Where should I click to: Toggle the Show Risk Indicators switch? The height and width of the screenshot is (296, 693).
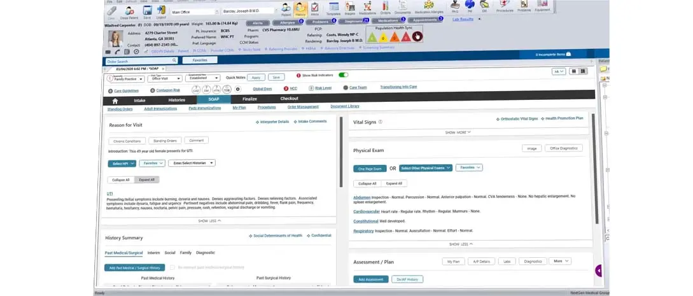click(344, 75)
